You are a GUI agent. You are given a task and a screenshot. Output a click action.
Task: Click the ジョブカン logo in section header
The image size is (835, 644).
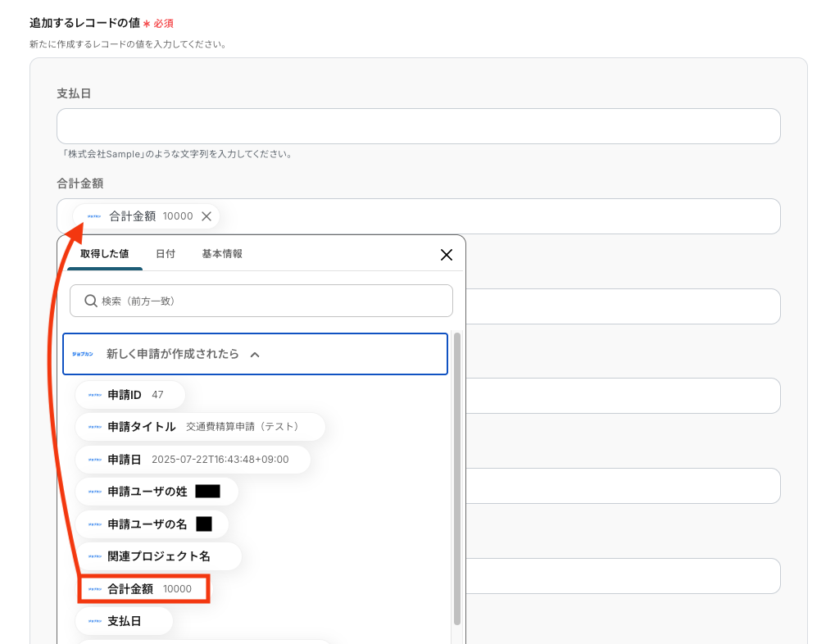click(x=83, y=354)
